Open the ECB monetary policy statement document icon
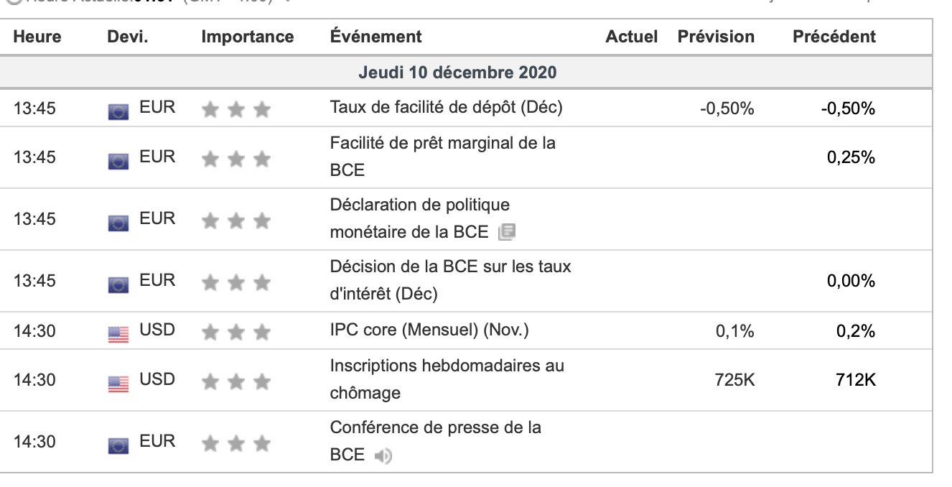This screenshot has width=952, height=487. pos(507,232)
